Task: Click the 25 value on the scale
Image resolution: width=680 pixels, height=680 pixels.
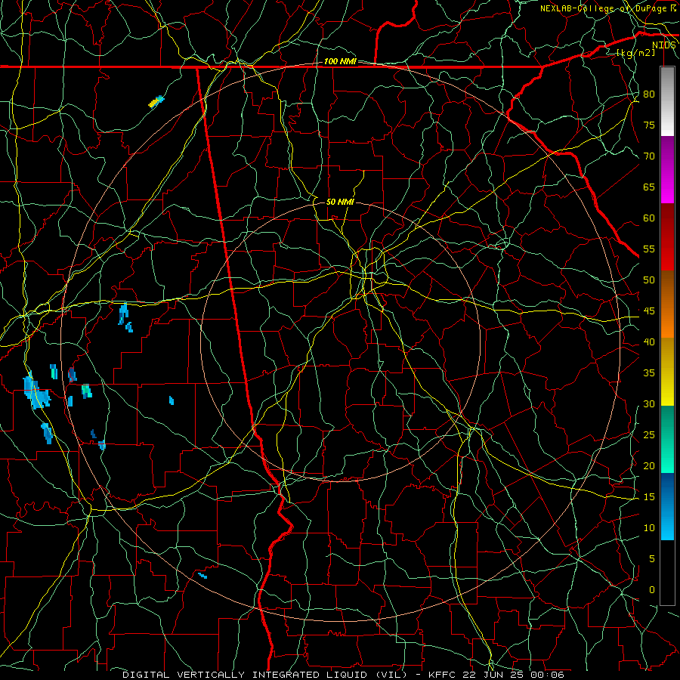Action: tap(649, 435)
